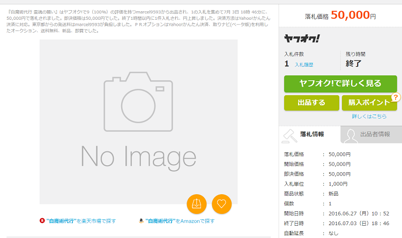Click the orange heart favorite icon
The image size is (402, 238).
(221, 203)
